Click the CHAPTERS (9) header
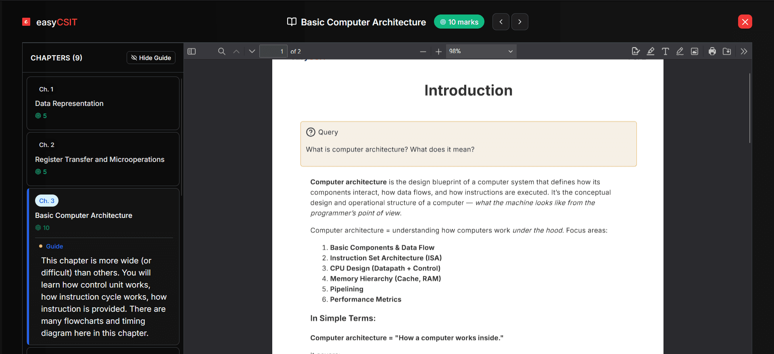 coord(56,58)
